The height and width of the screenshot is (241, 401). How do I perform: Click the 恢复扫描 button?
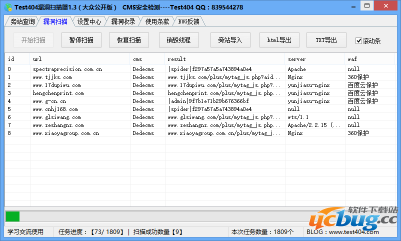coord(128,40)
